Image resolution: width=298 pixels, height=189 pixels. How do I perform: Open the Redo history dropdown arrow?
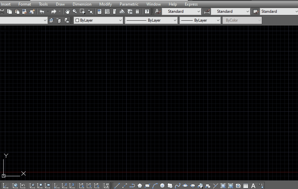60,11
